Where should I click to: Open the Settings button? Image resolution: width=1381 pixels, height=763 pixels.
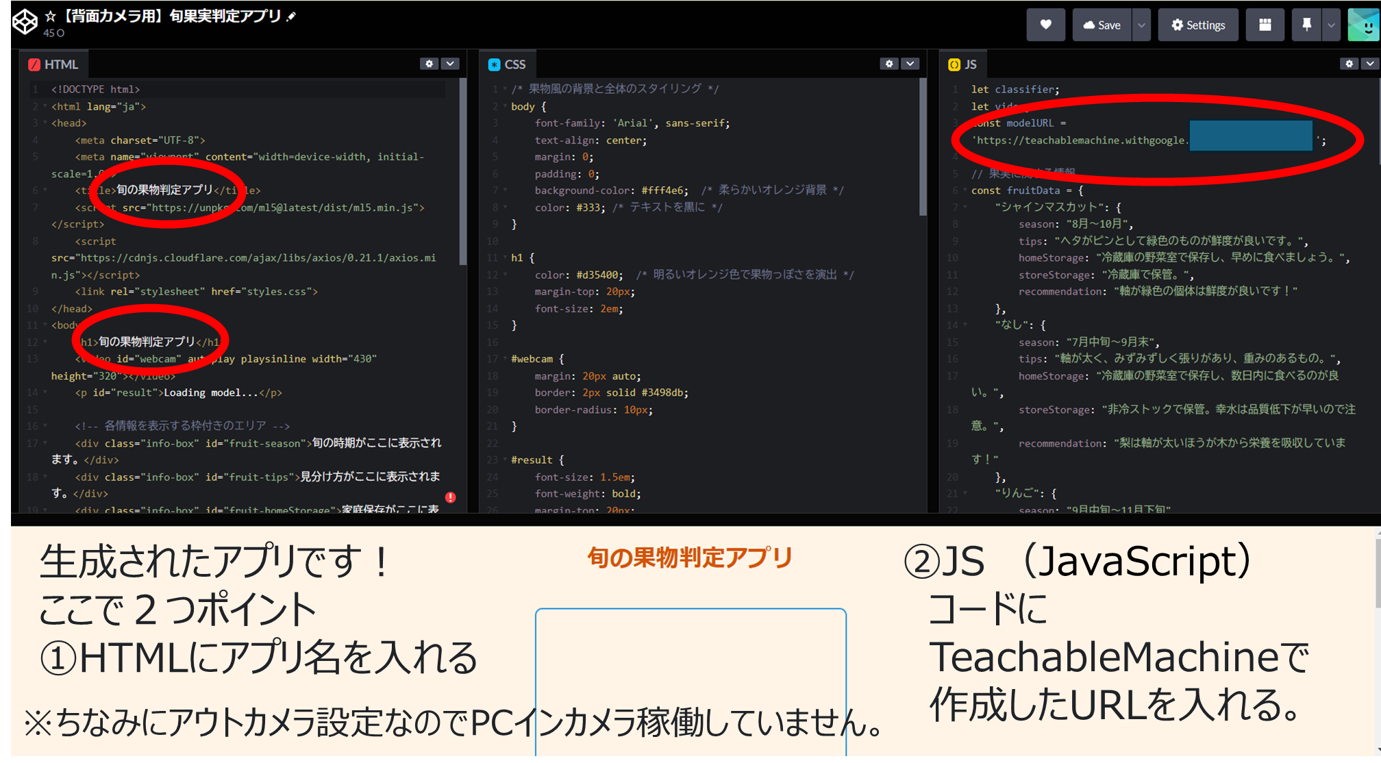[1197, 25]
